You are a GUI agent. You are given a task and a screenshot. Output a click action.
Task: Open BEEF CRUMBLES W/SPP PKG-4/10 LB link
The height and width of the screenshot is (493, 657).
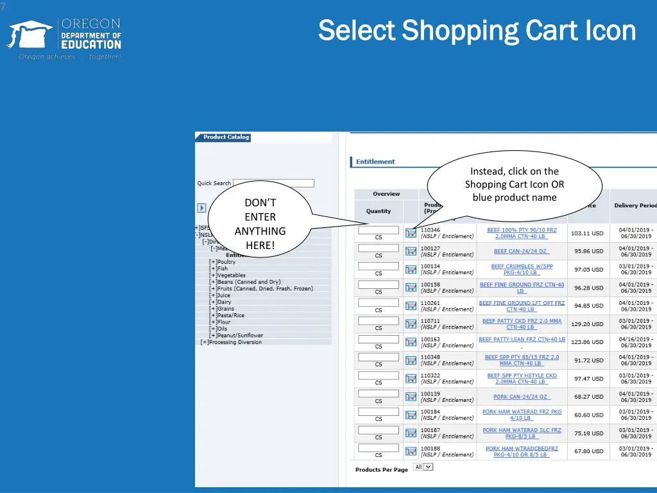coord(522,270)
